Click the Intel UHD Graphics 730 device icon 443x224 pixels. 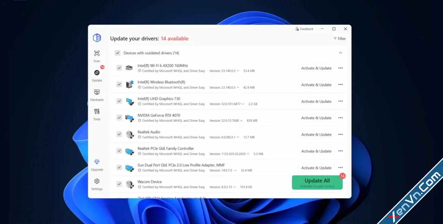130,101
